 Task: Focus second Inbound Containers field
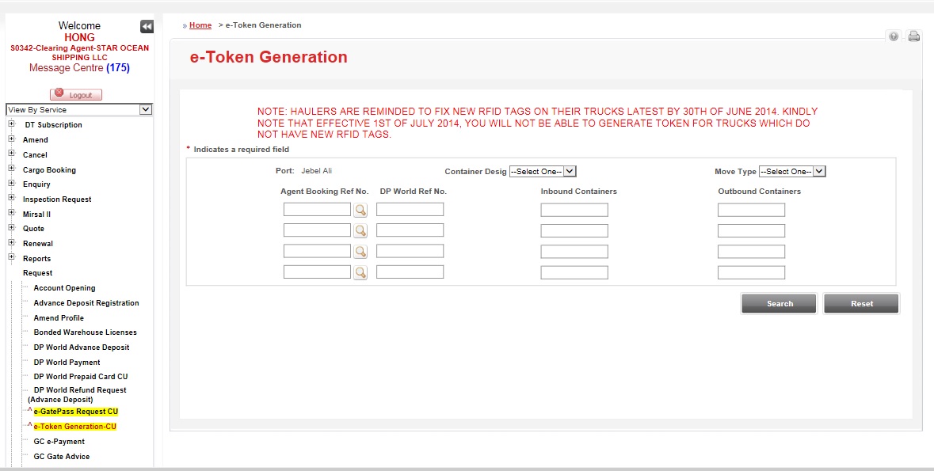point(574,231)
